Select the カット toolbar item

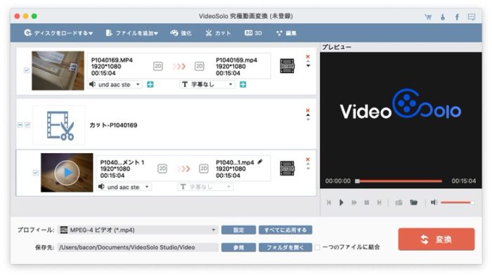click(x=218, y=33)
